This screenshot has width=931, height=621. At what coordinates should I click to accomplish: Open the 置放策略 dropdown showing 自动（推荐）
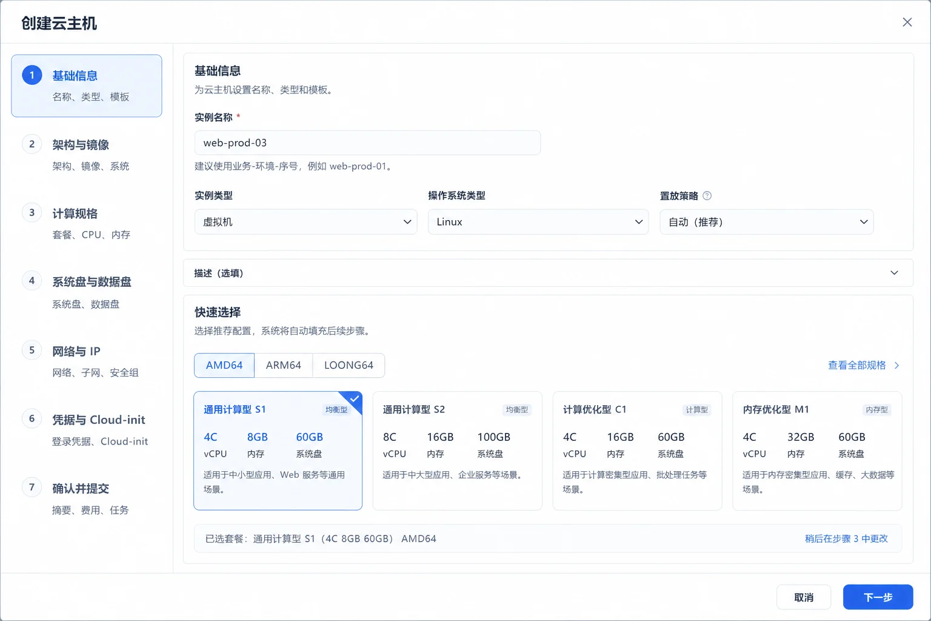pos(766,222)
